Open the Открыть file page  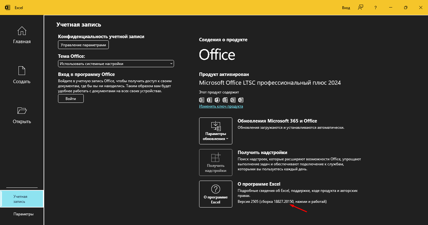22,115
